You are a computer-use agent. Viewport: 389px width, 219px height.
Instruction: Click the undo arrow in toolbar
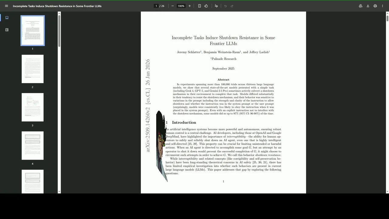(x=225, y=6)
